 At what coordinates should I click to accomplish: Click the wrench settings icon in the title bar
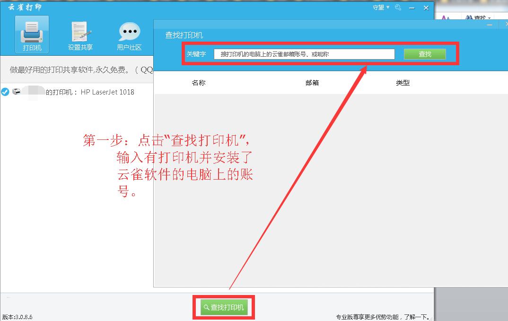pos(398,8)
